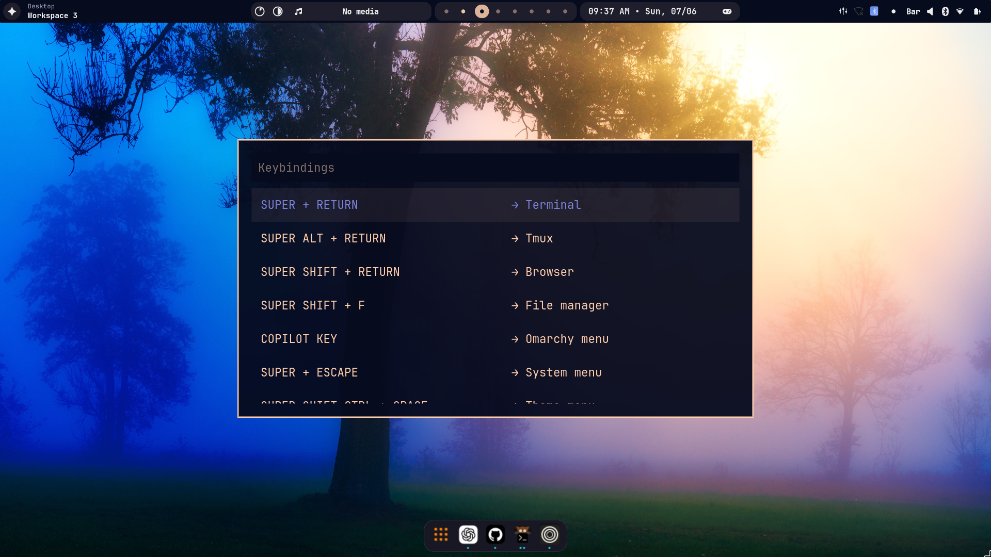This screenshot has width=991, height=557.
Task: Switch to workspace 7 dot
Action: tap(548, 11)
